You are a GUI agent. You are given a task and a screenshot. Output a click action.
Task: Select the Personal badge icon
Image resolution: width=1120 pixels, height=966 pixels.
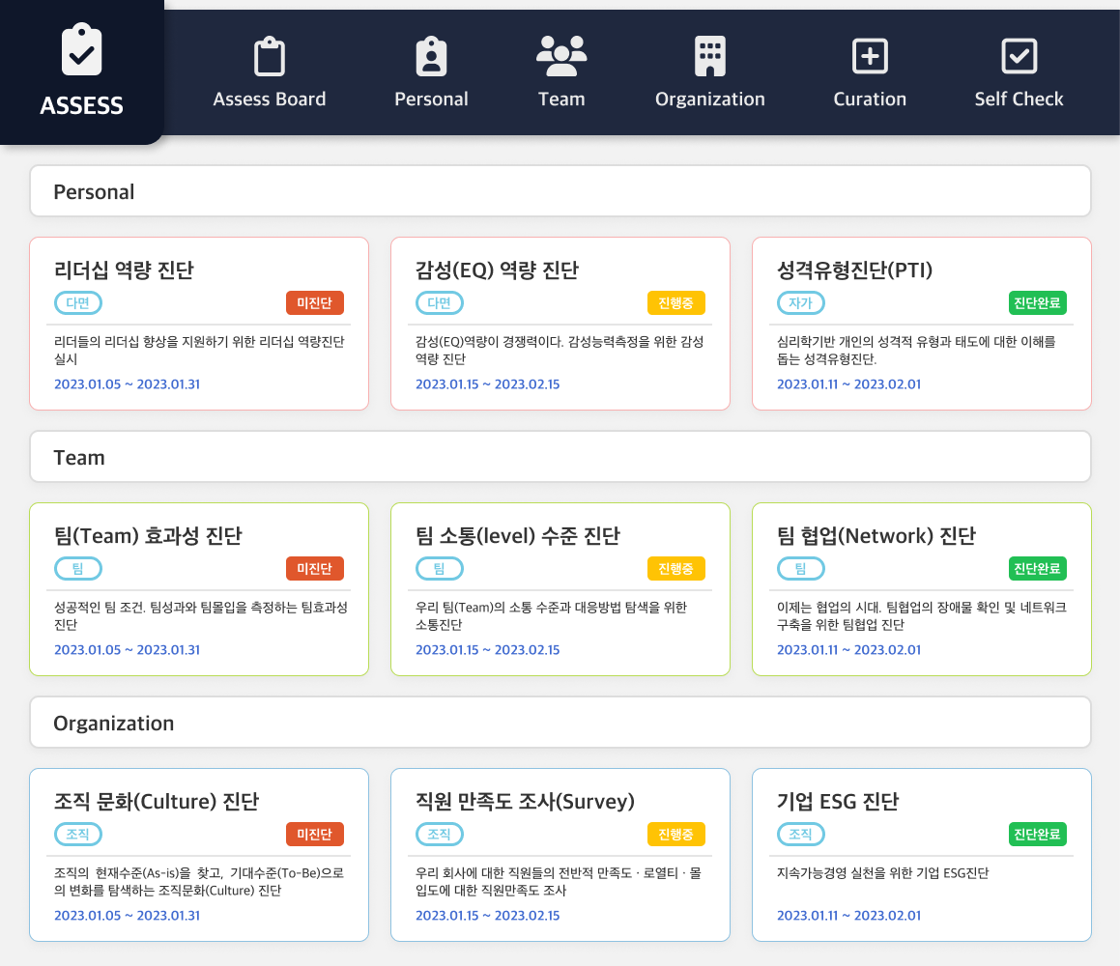[431, 57]
